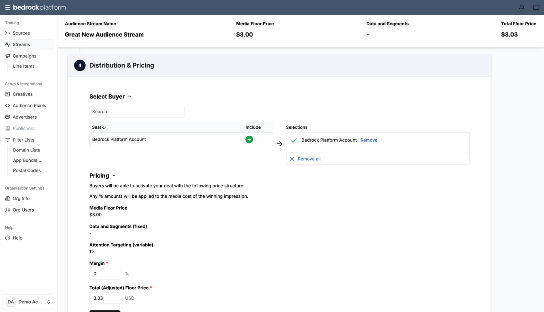544x312 pixels.
Task: Collapse the Pricing section chevron
Action: tap(114, 176)
